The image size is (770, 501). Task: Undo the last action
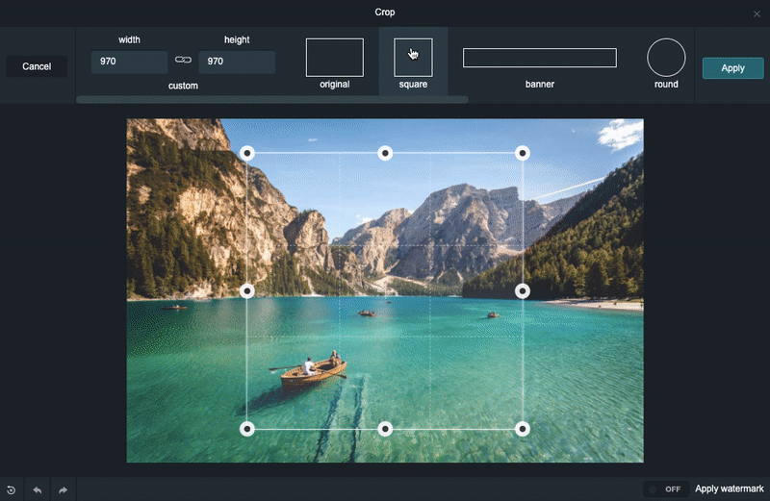[x=38, y=489]
